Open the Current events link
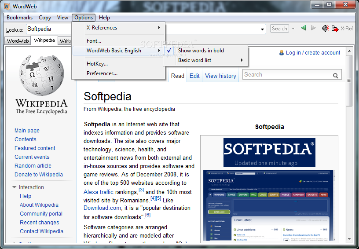Image resolution: width=359 pixels, height=249 pixels. pyautogui.click(x=32, y=157)
